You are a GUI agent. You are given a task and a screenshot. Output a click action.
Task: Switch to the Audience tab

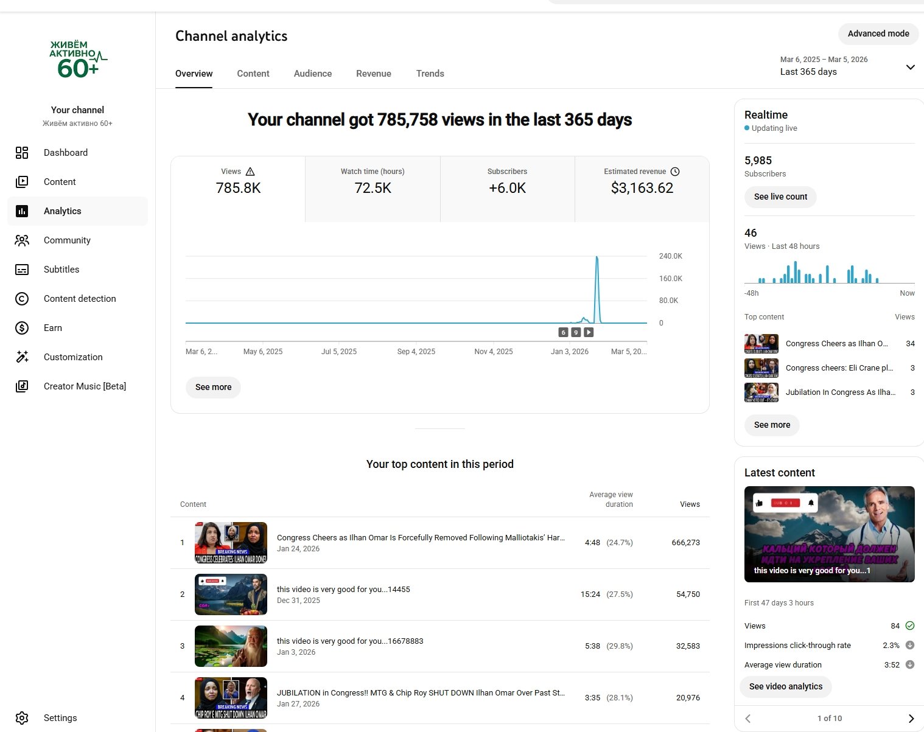click(313, 74)
